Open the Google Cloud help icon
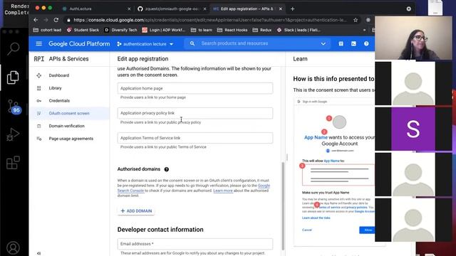This screenshot has width=456, height=256. point(366,43)
